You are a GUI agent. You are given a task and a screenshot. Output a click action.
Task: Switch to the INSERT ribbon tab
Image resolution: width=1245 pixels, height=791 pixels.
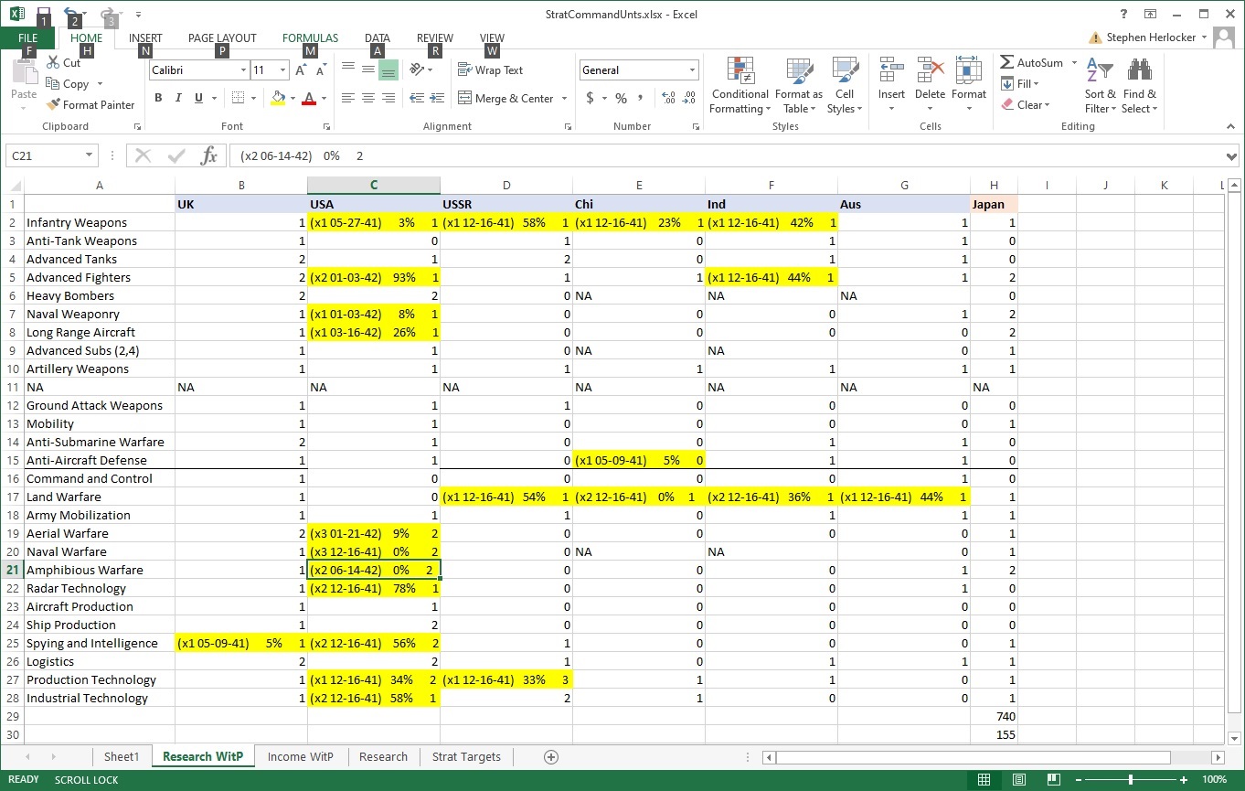(145, 38)
